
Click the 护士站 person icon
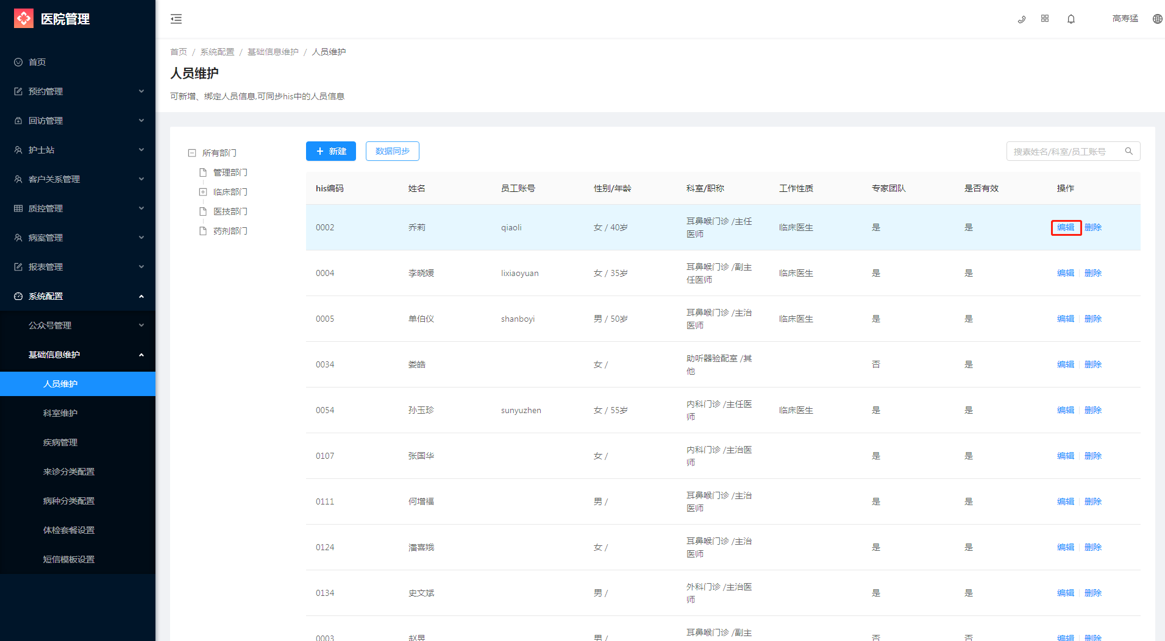(18, 150)
